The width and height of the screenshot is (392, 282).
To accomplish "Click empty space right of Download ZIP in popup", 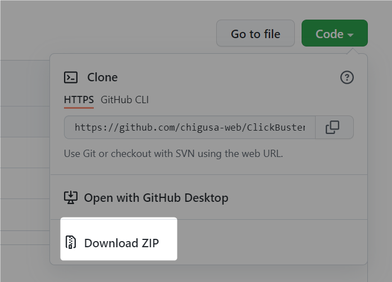I will point(272,242).
